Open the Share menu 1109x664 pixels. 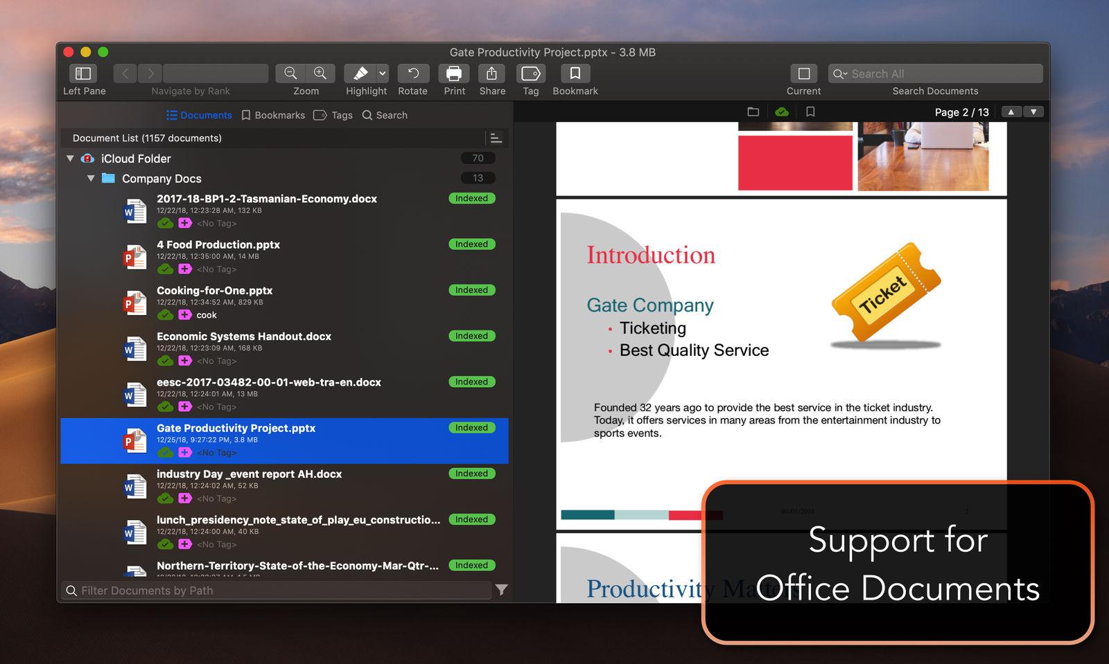[491, 73]
